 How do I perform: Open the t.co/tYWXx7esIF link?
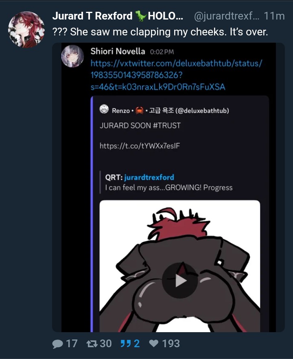pos(140,146)
